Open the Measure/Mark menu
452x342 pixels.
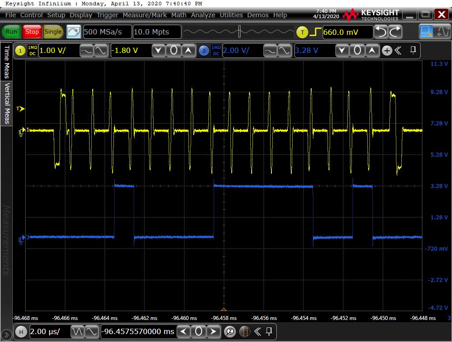(x=144, y=15)
